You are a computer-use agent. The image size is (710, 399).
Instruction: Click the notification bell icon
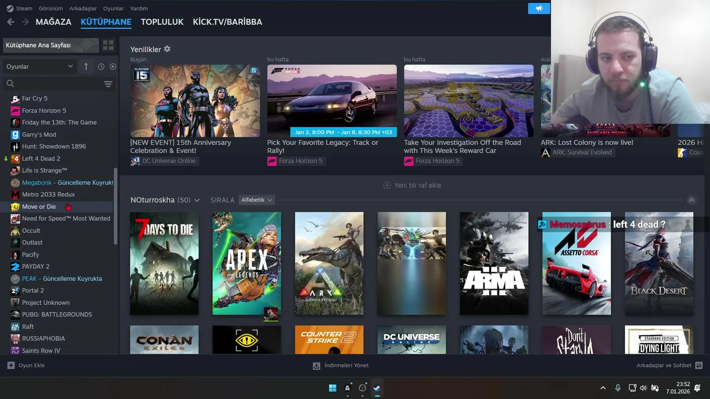pyautogui.click(x=697, y=388)
